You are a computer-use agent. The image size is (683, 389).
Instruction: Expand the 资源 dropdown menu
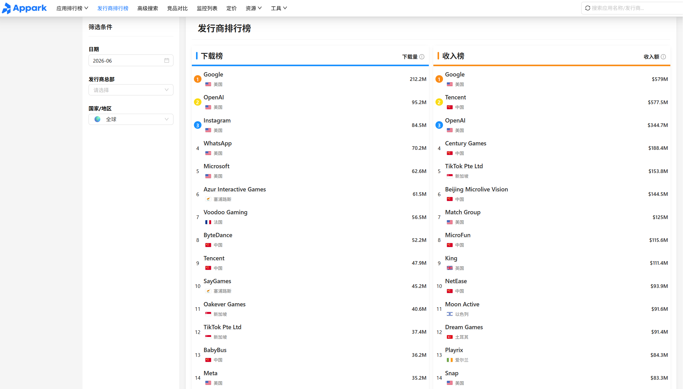254,8
